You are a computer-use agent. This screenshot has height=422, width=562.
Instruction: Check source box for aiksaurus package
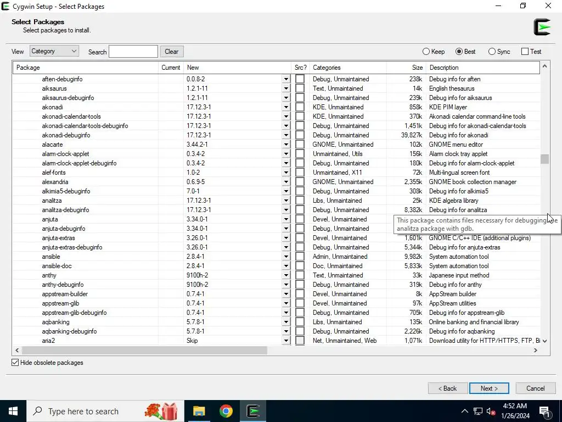click(300, 88)
